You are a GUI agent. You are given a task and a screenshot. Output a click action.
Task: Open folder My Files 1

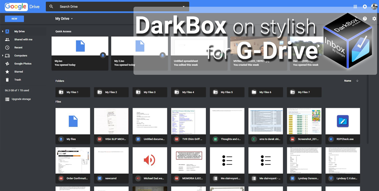73,92
